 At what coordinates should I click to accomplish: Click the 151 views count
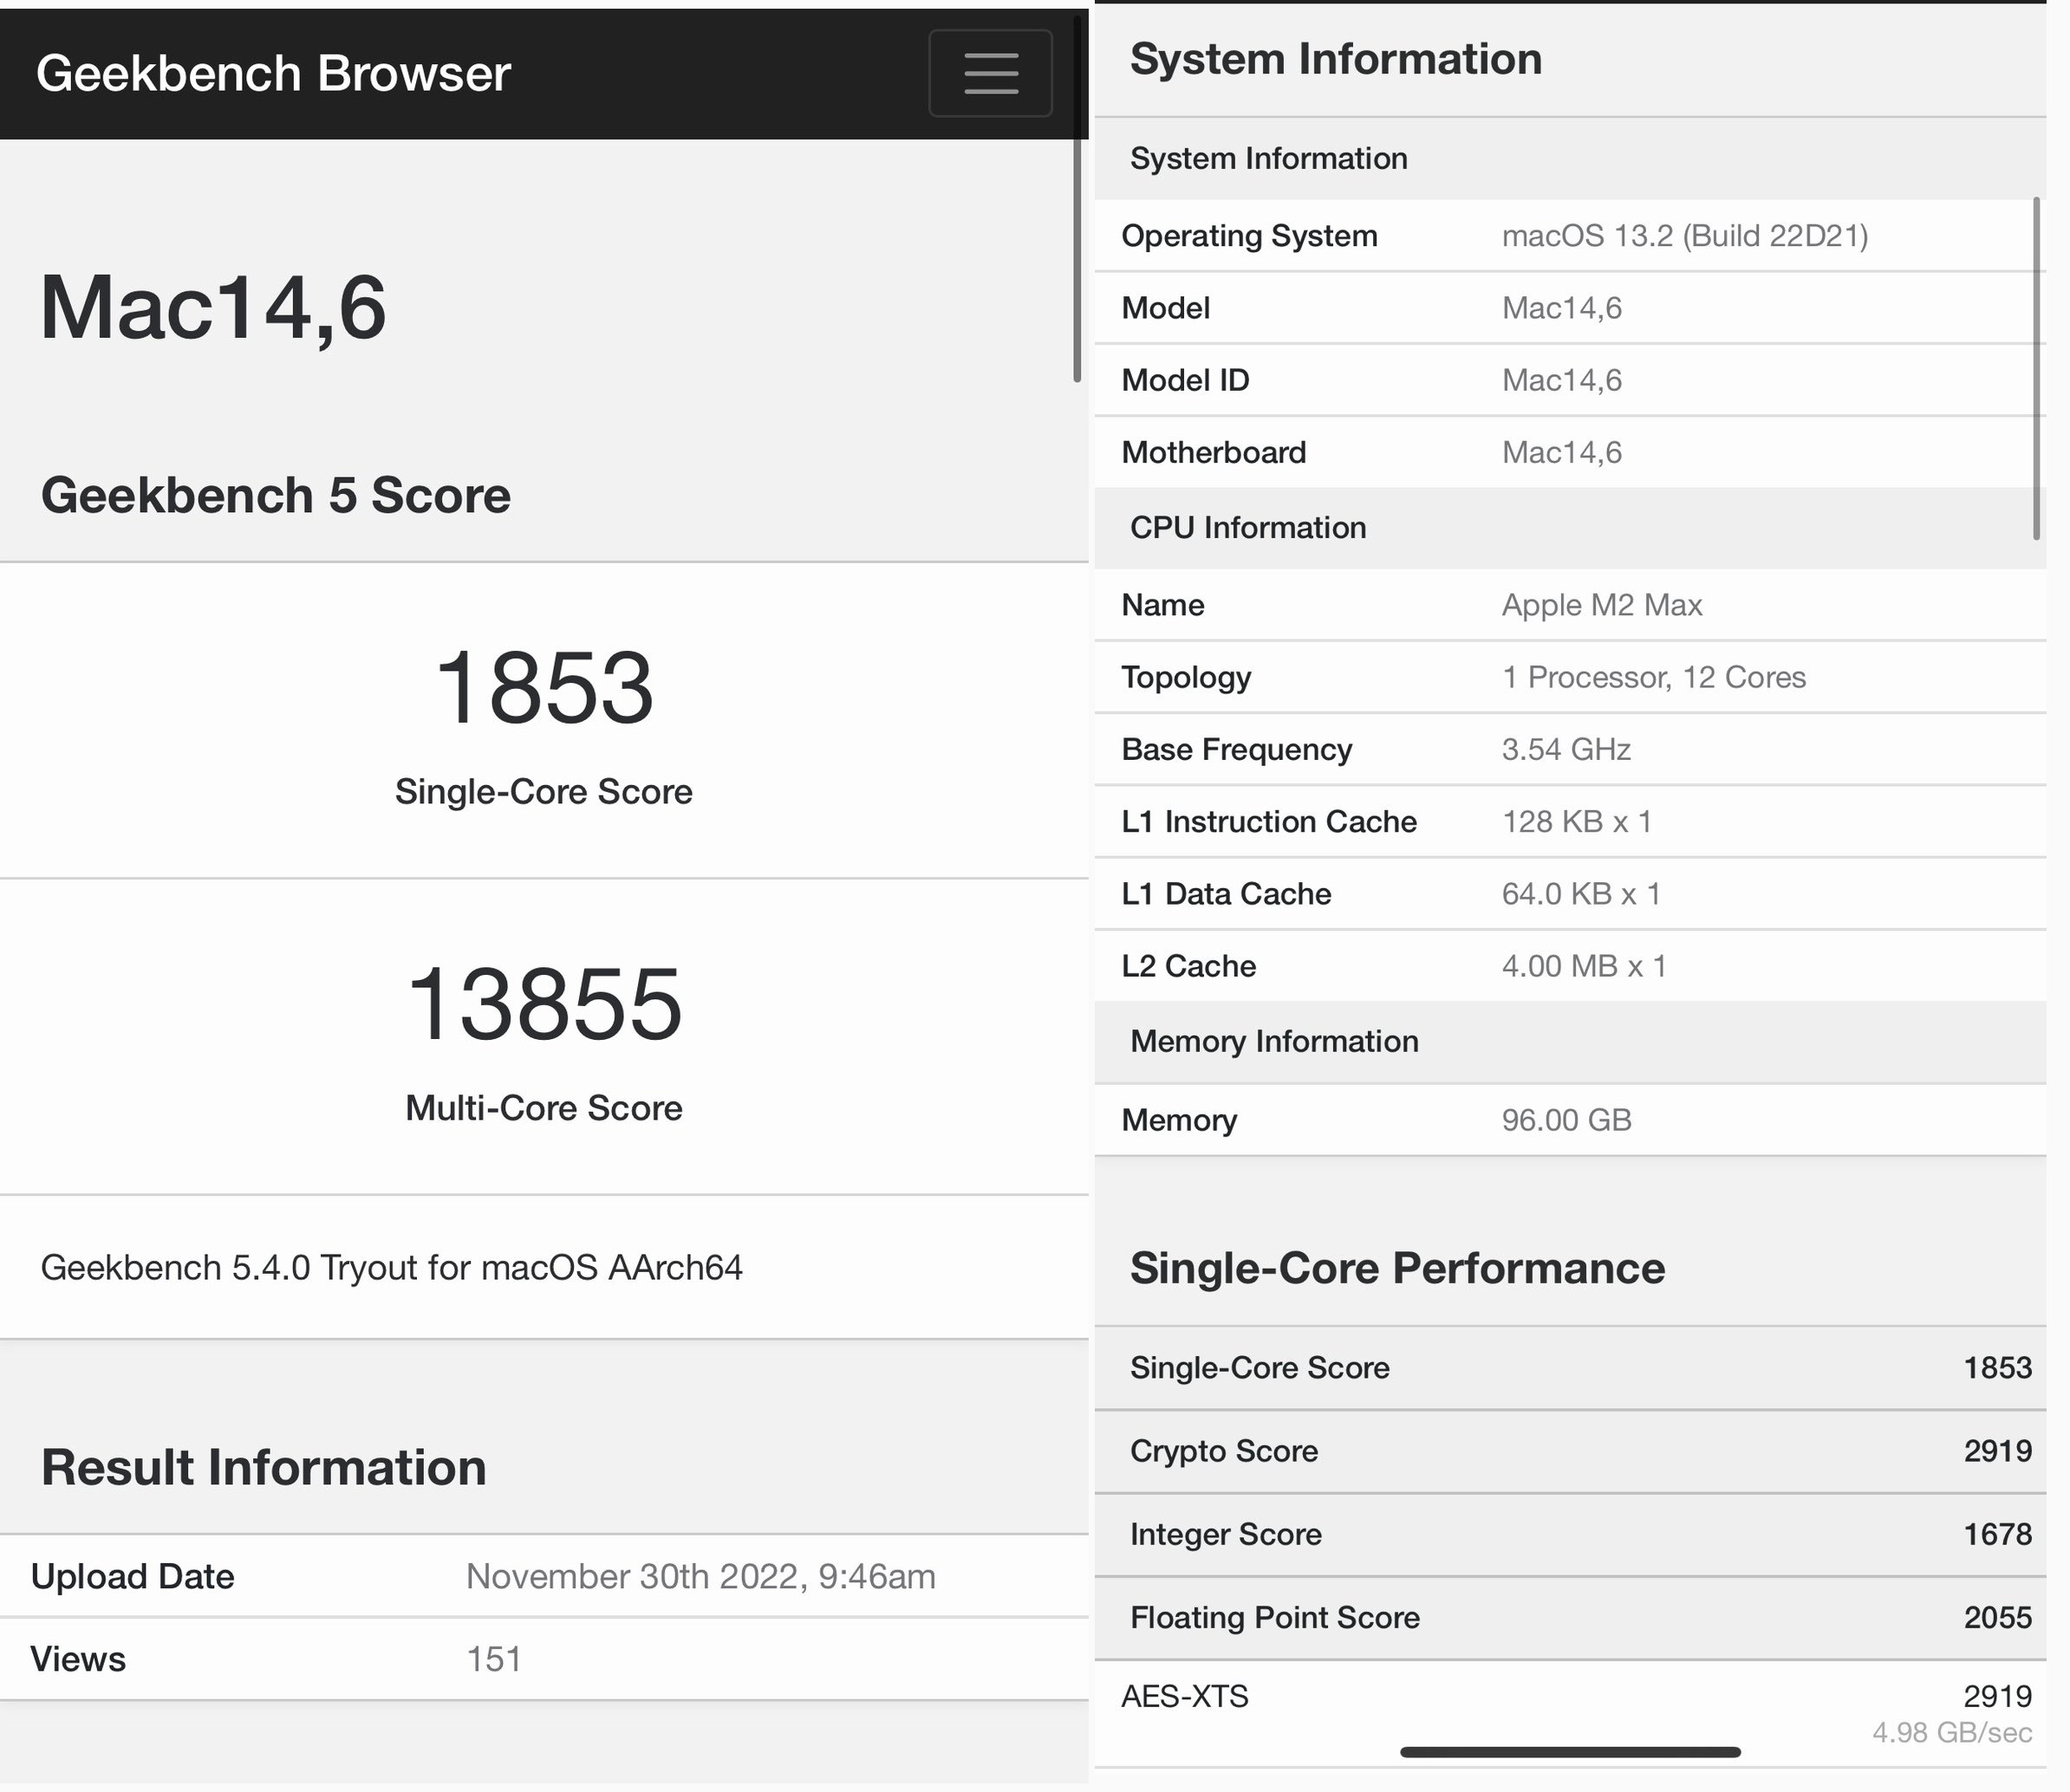point(493,1659)
